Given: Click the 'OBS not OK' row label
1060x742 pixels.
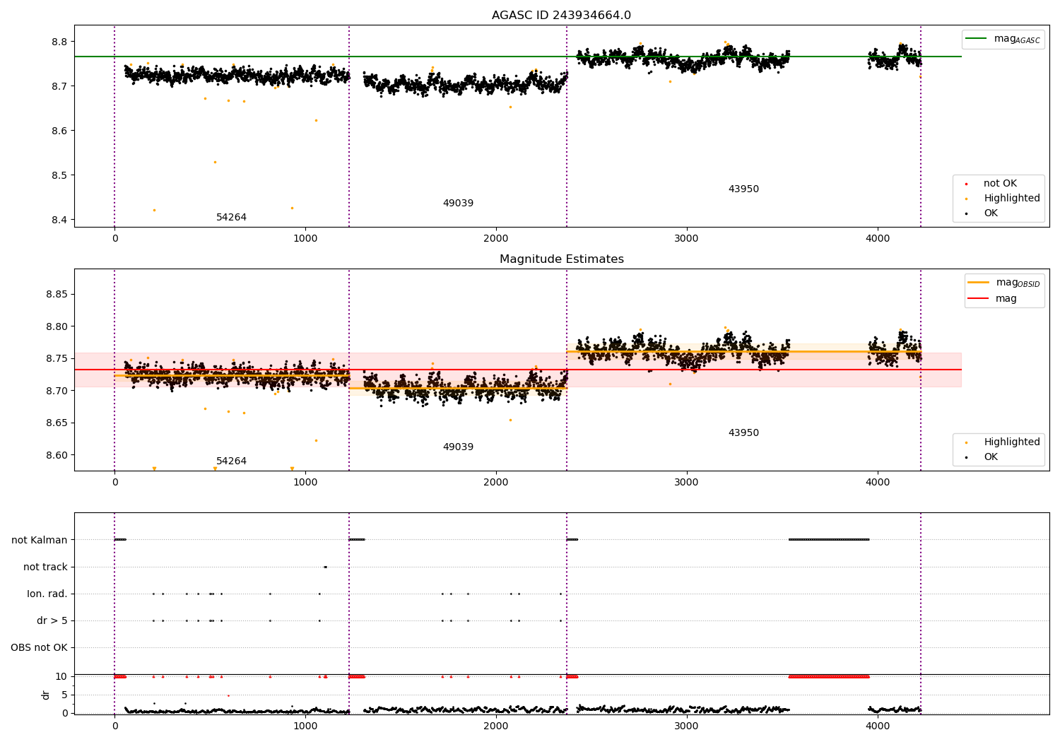Looking at the screenshot, I should tap(39, 648).
